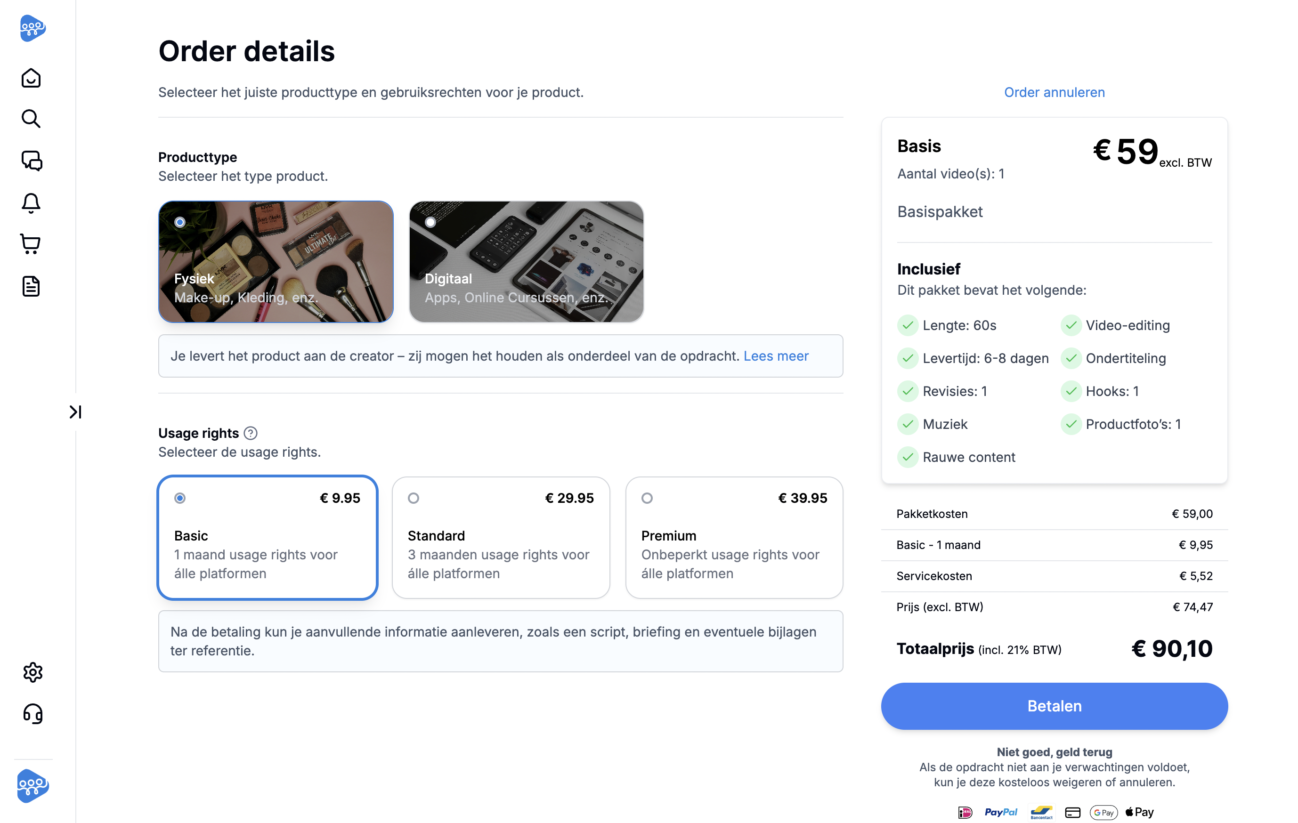
Task: Open the chat messages icon
Action: click(x=32, y=161)
